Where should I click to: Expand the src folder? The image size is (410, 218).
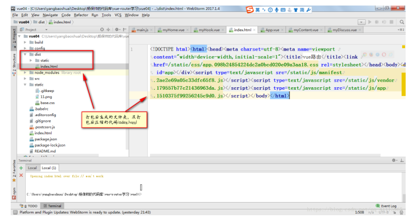(25, 79)
